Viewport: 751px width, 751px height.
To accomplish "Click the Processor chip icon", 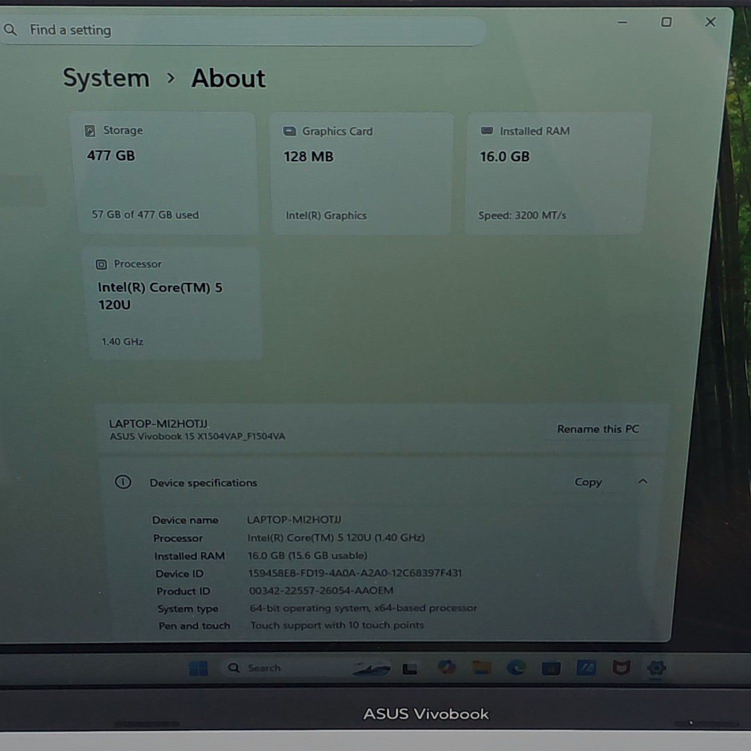I will pyautogui.click(x=101, y=264).
